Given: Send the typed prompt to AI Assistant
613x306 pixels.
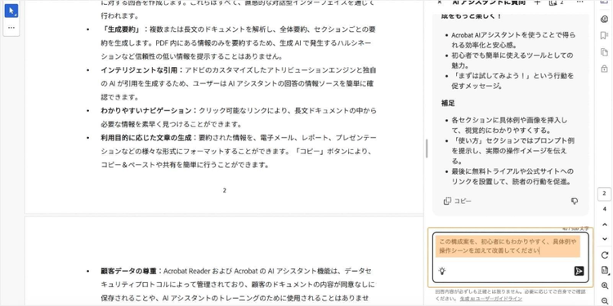Looking at the screenshot, I should coord(579,271).
